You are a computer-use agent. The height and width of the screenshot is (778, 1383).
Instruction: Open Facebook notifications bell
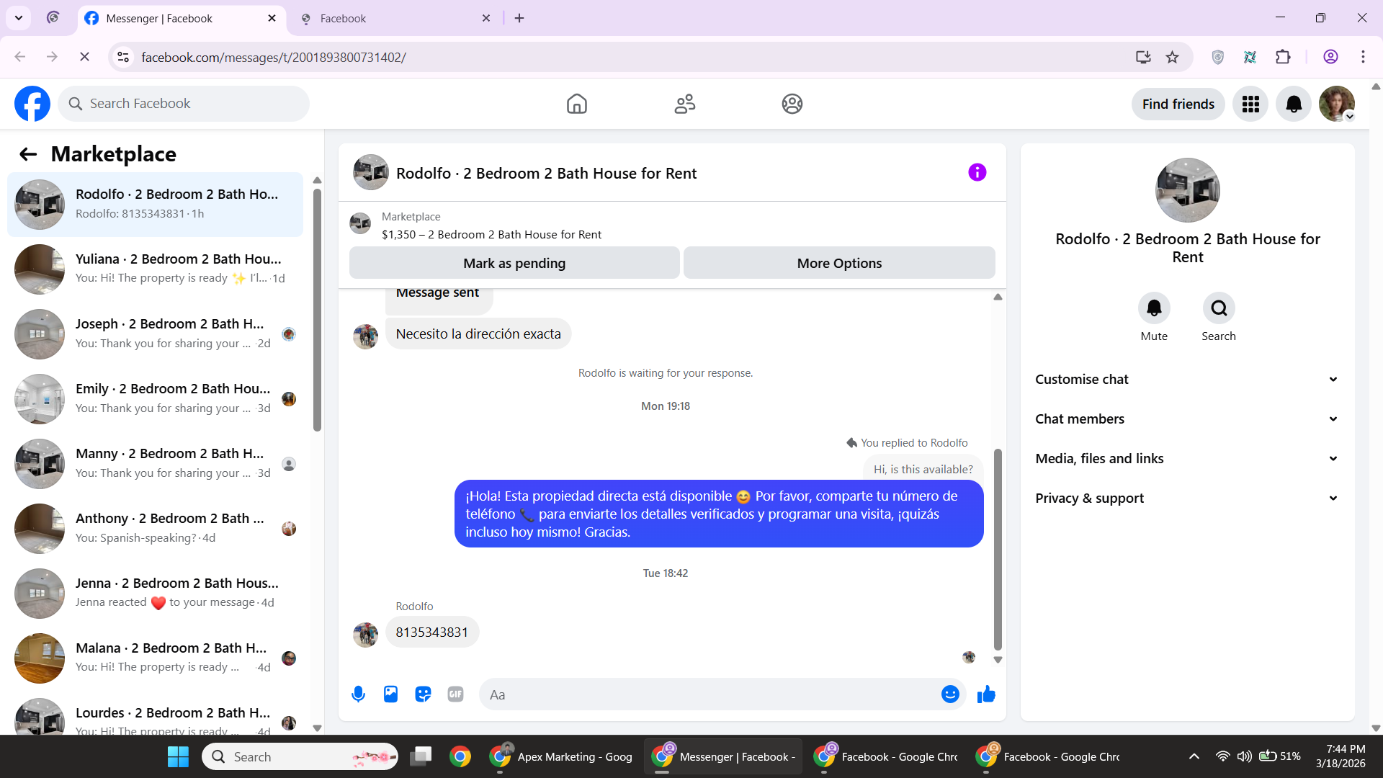click(1293, 104)
